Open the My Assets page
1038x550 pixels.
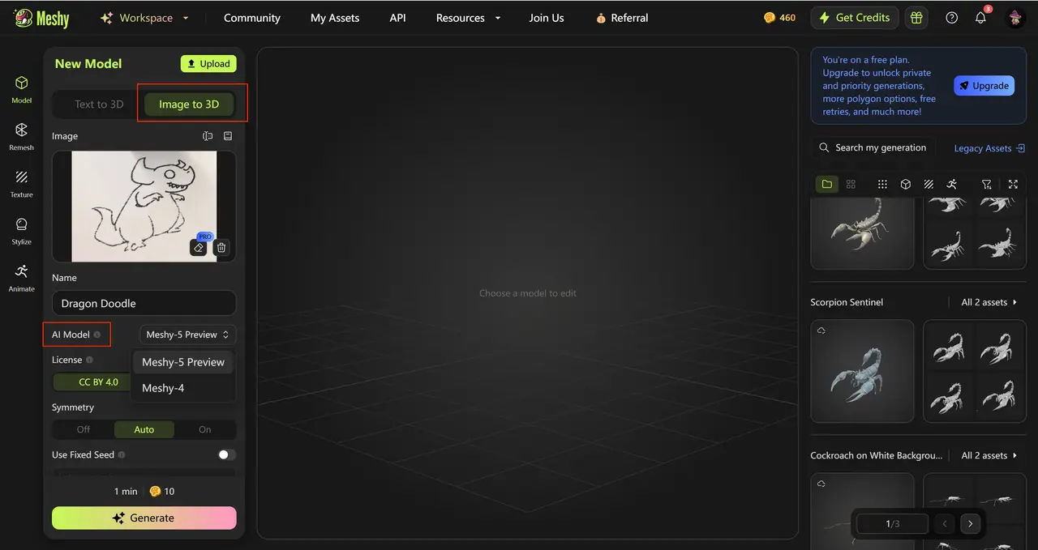pos(334,18)
